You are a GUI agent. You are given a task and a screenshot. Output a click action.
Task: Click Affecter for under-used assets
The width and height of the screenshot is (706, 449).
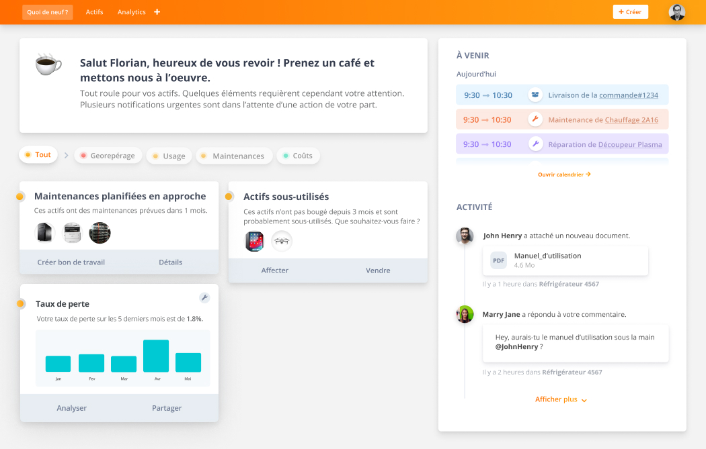pyautogui.click(x=274, y=270)
